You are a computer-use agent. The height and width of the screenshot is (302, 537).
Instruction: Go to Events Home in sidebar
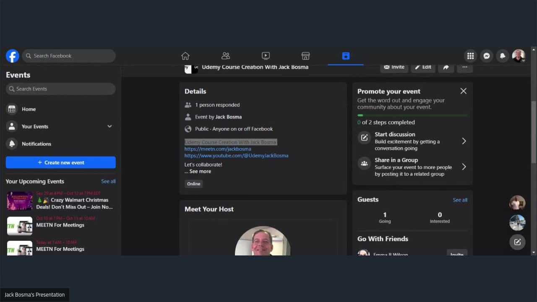pyautogui.click(x=61, y=109)
